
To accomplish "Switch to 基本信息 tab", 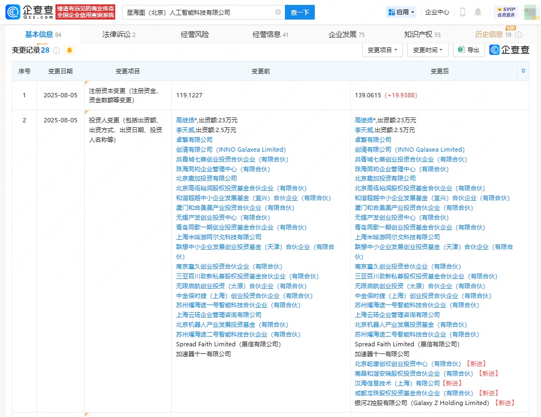I will pyautogui.click(x=43, y=34).
